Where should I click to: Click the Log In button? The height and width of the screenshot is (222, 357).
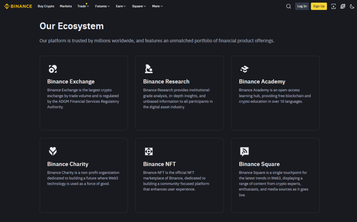point(302,6)
